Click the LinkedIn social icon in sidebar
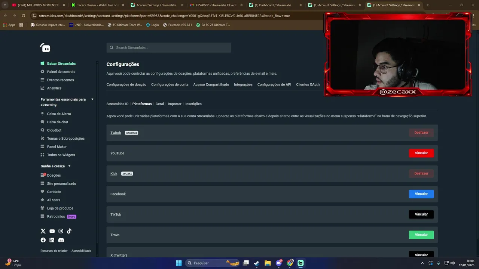The height and width of the screenshot is (269, 479). [x=52, y=240]
